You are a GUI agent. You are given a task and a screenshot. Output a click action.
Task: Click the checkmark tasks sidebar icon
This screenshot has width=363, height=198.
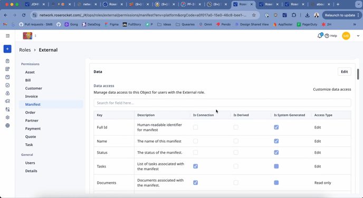coord(7,85)
